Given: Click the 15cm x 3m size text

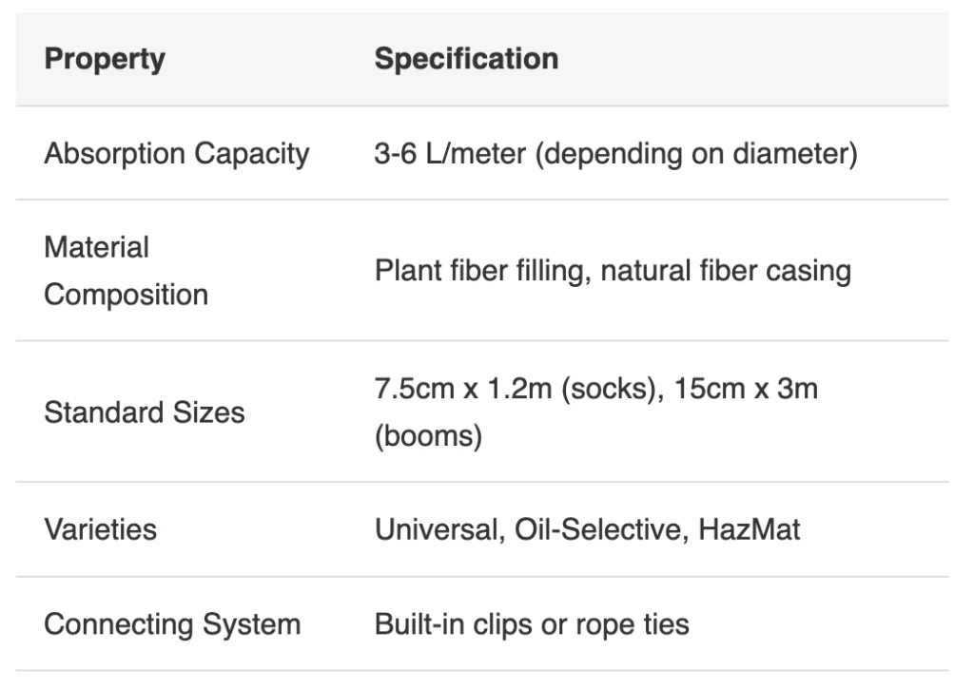Looking at the screenshot, I should click(746, 390).
